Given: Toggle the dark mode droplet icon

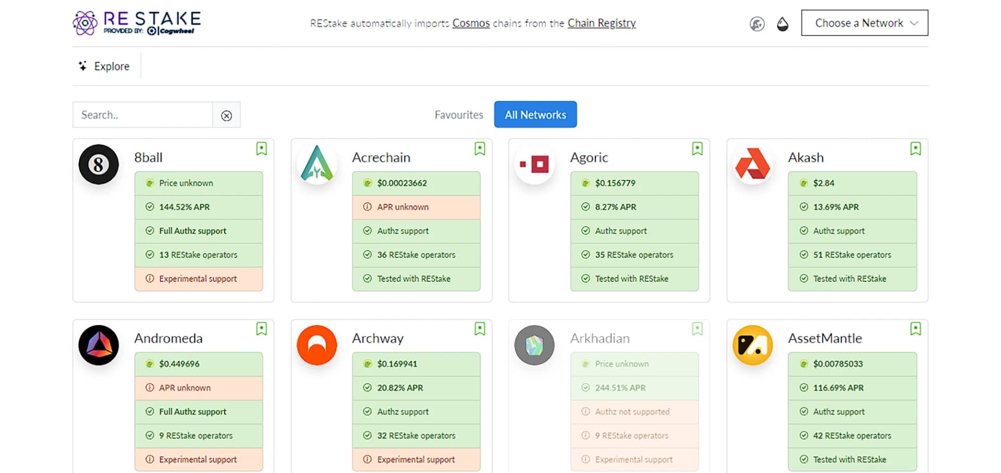Looking at the screenshot, I should (783, 24).
